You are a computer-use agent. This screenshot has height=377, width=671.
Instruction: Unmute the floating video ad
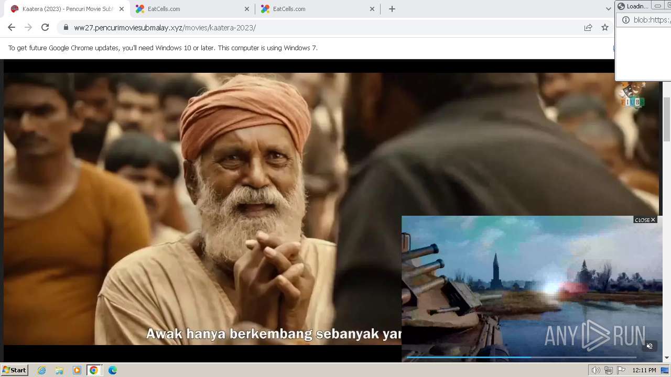pyautogui.click(x=650, y=346)
